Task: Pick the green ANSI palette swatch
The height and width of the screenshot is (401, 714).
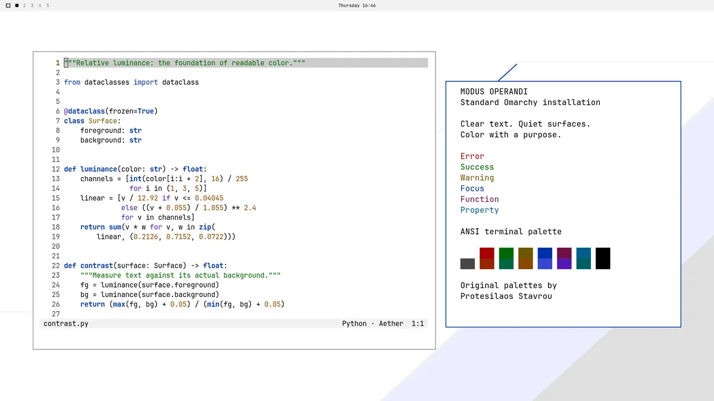Action: [x=506, y=258]
